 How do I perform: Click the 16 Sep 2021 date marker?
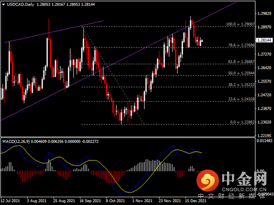(90, 201)
